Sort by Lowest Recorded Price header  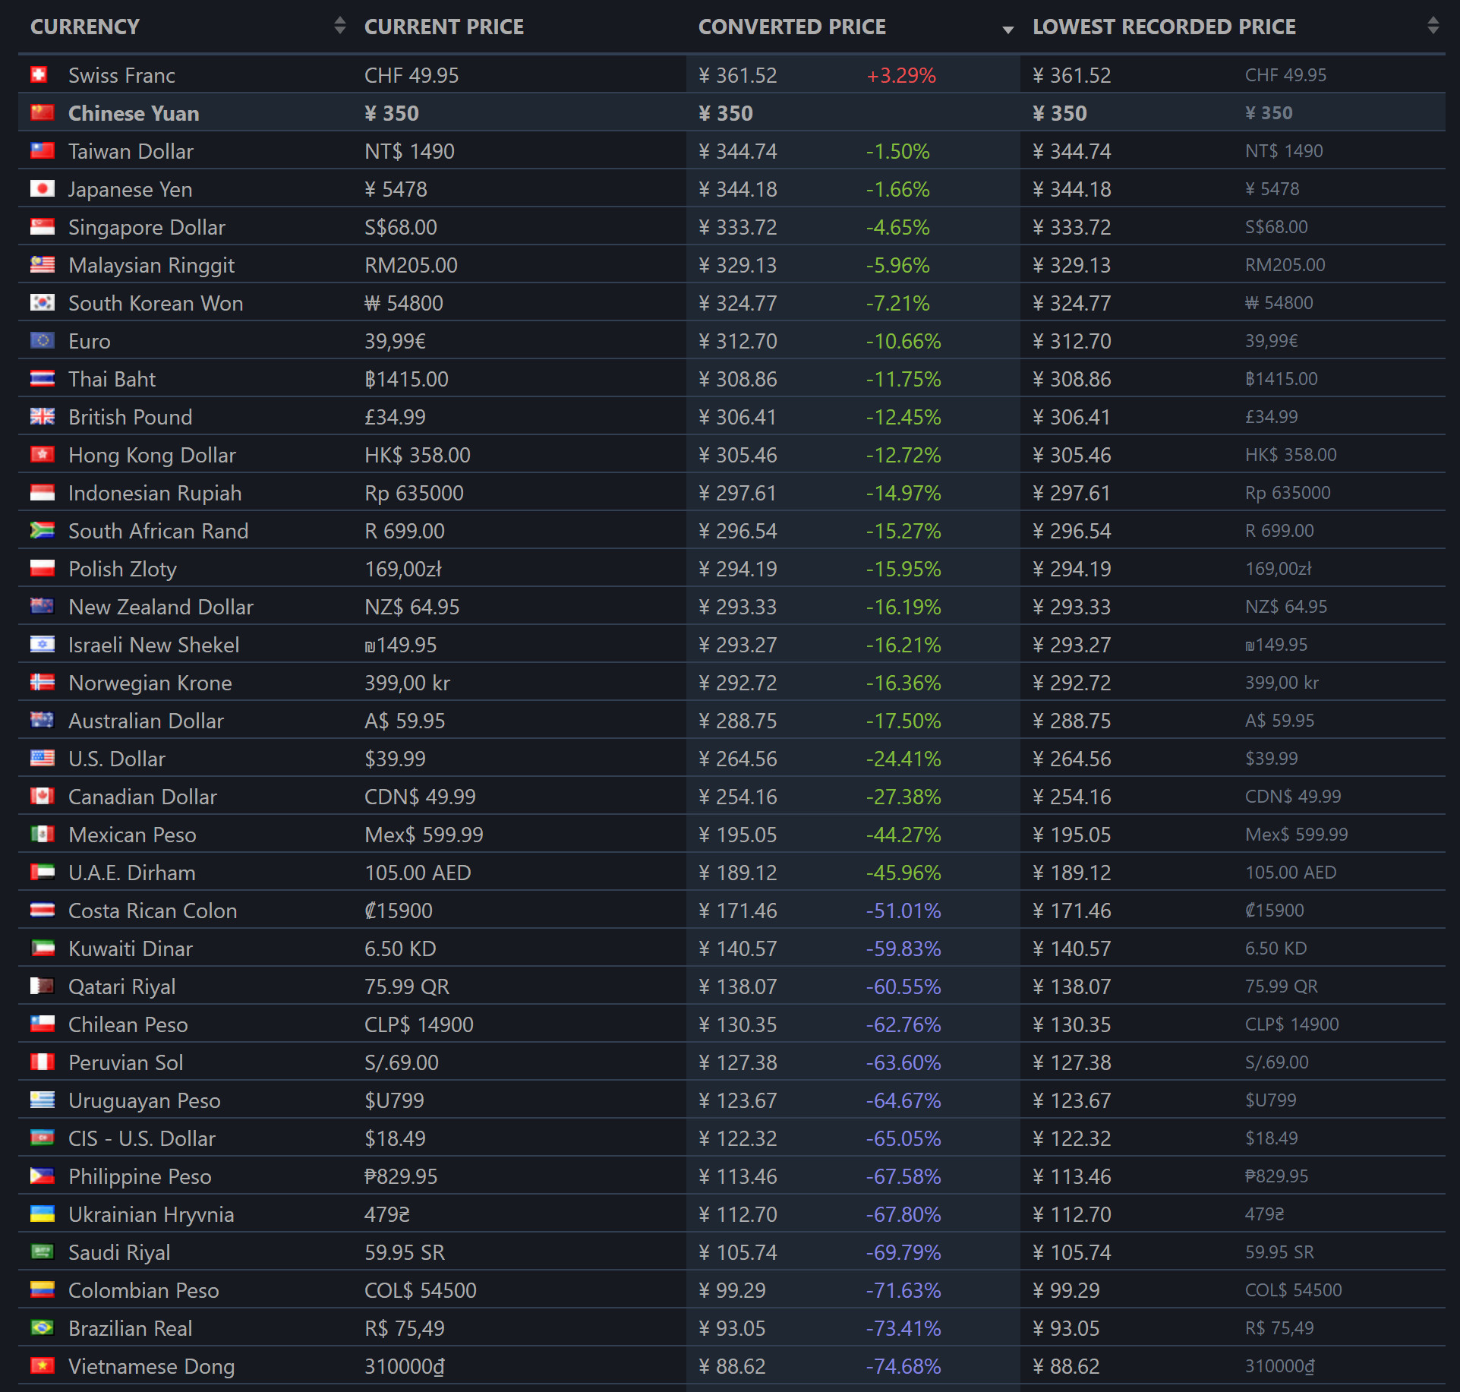pos(1233,27)
